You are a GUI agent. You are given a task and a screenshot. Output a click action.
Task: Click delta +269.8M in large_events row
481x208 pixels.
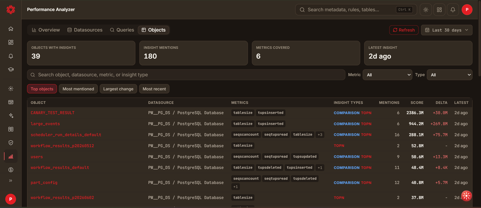(x=439, y=124)
